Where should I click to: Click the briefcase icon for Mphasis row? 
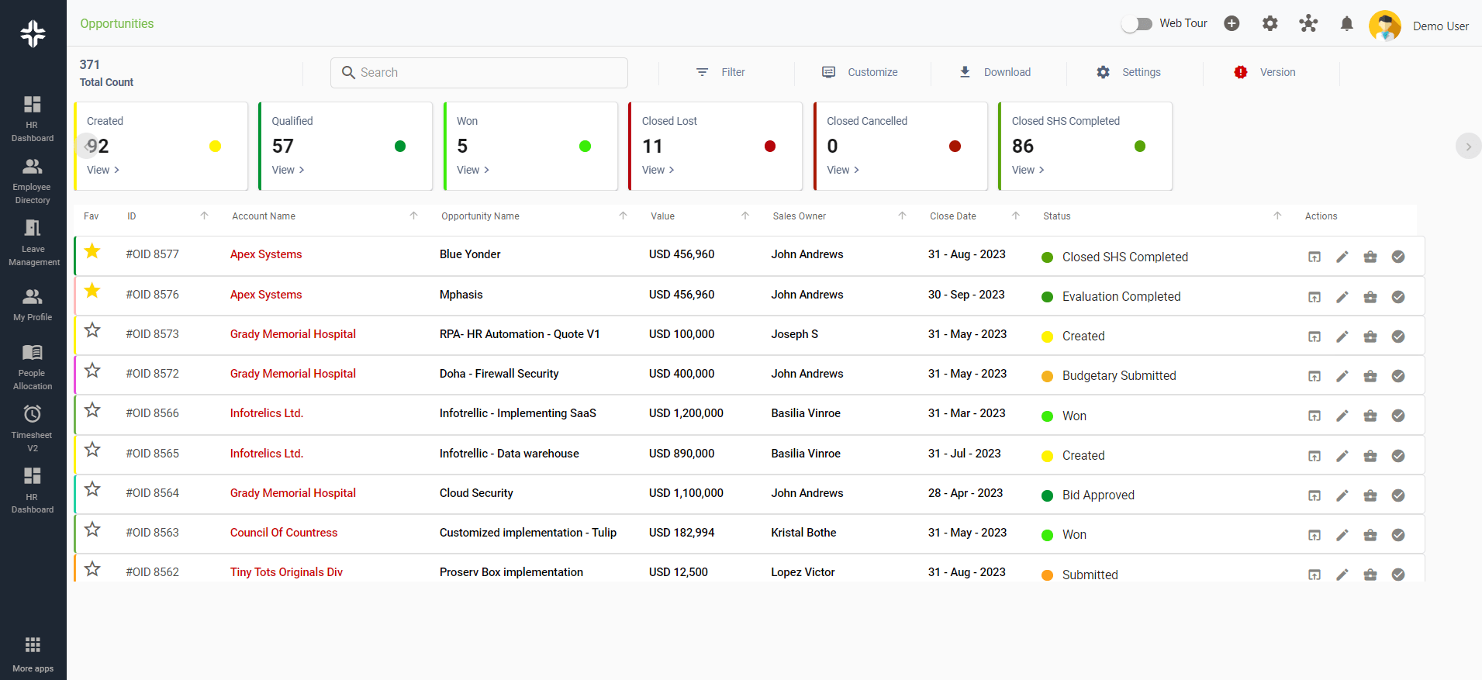click(x=1370, y=297)
